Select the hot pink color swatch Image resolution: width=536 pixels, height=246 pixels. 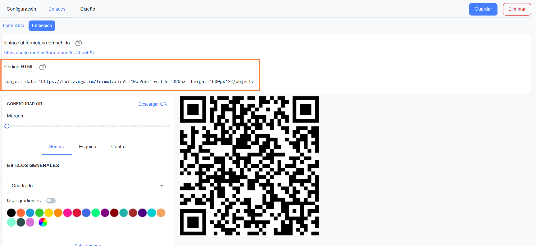[x=67, y=213]
